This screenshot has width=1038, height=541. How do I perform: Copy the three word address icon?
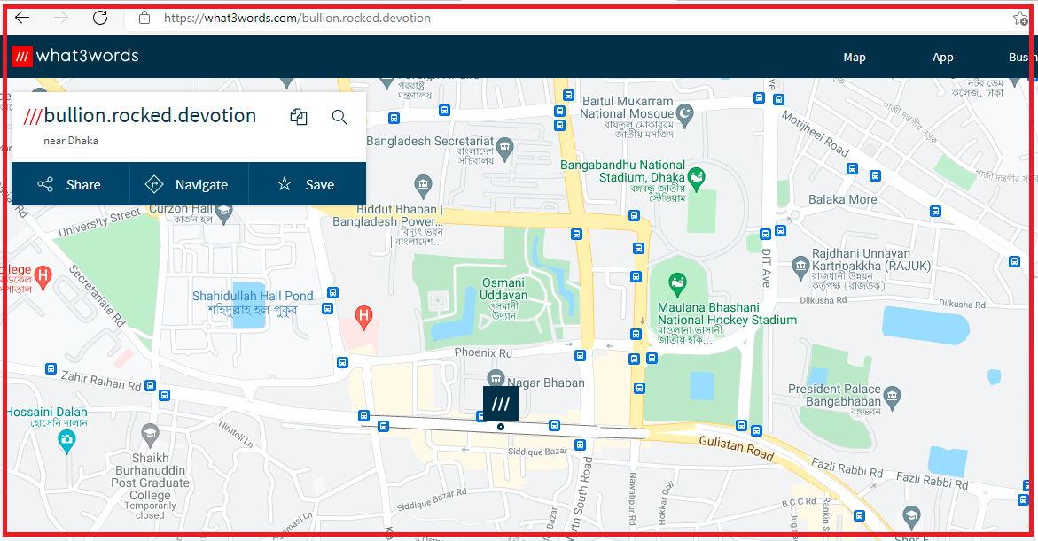tap(299, 117)
